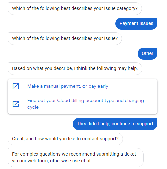Click the divider line between the two help links
Viewport: 167px width, 169px height.
(x=82, y=94)
